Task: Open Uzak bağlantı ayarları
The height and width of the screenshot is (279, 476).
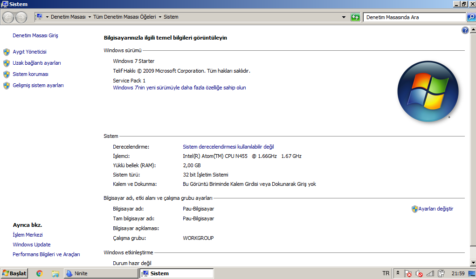Action: 37,63
